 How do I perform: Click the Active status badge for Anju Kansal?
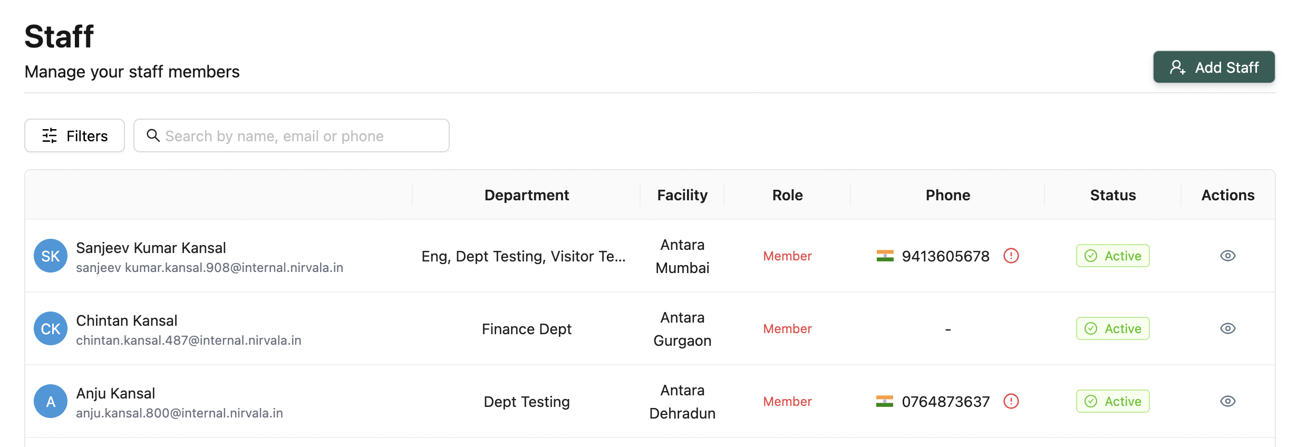[1112, 401]
